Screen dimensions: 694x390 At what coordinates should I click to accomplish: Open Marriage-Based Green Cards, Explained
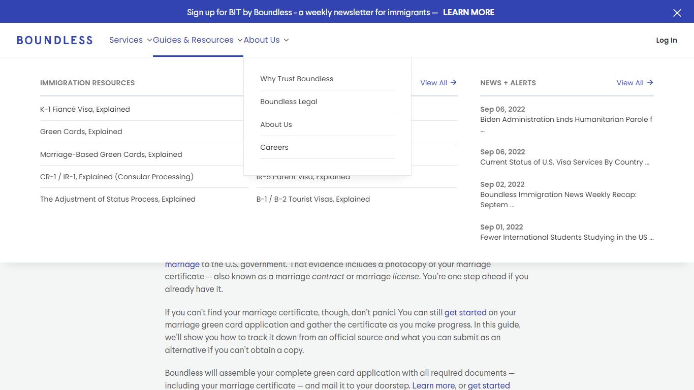click(x=111, y=154)
